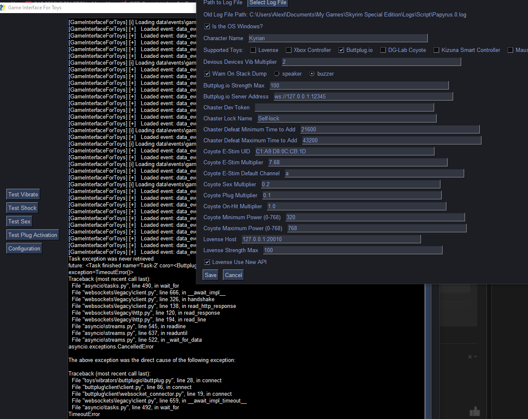Viewport: 528px width, 419px height.
Task: Click the Chaster Lock Name field
Action: tap(346, 118)
